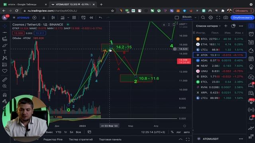Viewport: 255px width, 143px height.
Task: Switch to the итоги Google Таблицы tab
Action: (x=24, y=4)
